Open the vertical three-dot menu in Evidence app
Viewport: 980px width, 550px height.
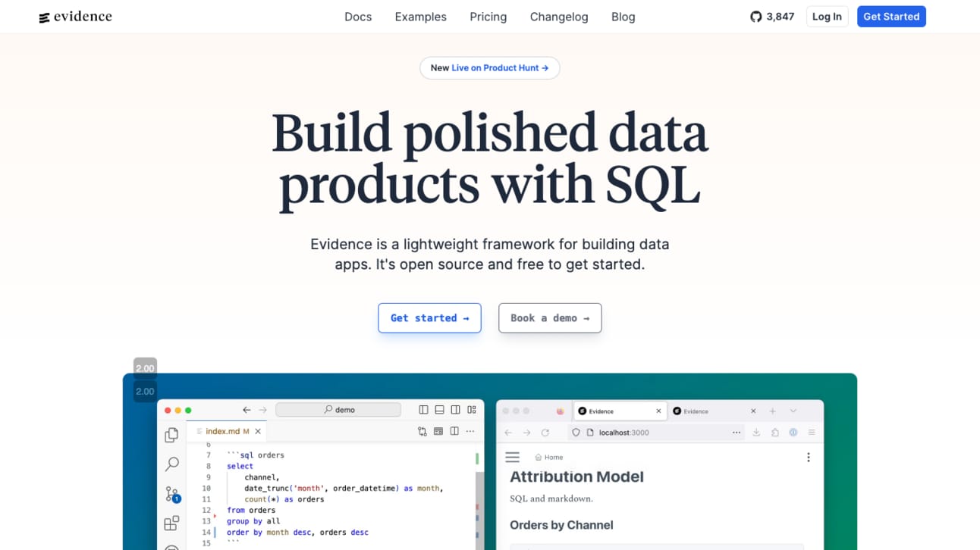coord(809,457)
